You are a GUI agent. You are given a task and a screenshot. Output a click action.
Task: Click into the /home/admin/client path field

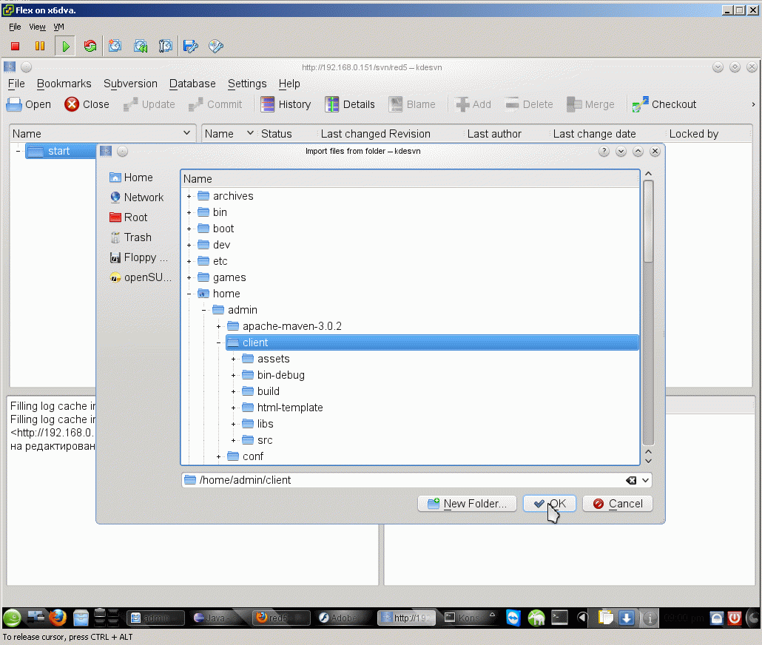click(403, 480)
